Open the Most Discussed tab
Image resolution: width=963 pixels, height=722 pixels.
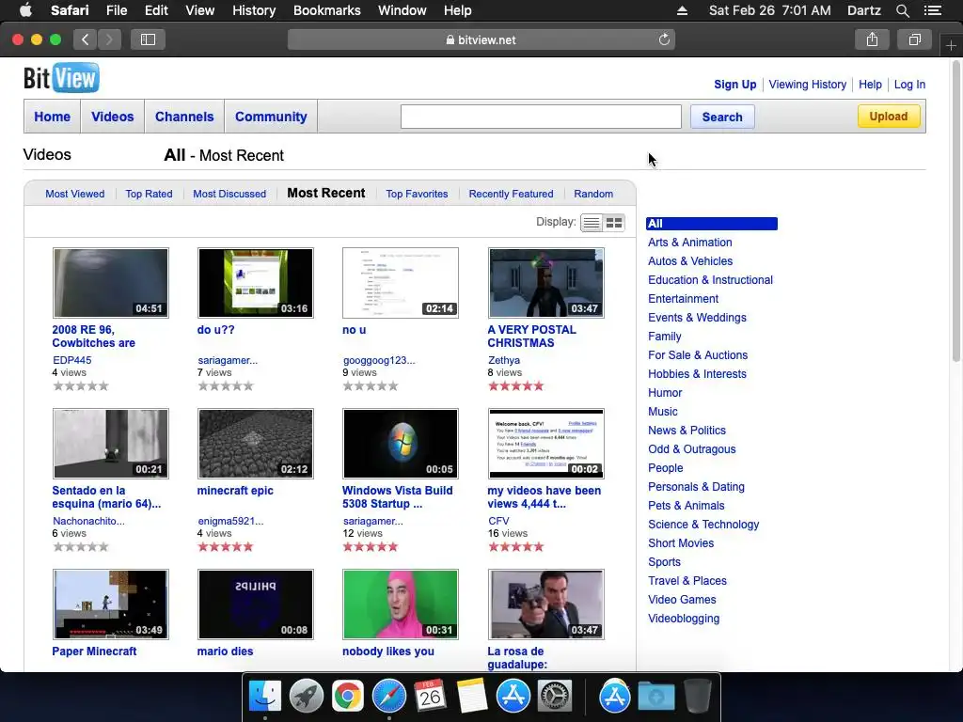coord(229,194)
